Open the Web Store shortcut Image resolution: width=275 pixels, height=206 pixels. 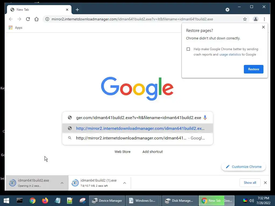click(122, 152)
